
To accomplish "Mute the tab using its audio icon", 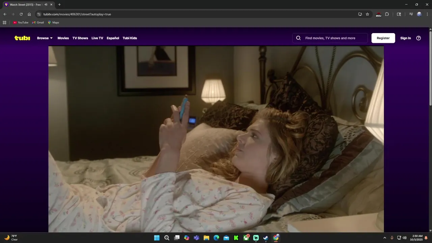I will click(46, 5).
